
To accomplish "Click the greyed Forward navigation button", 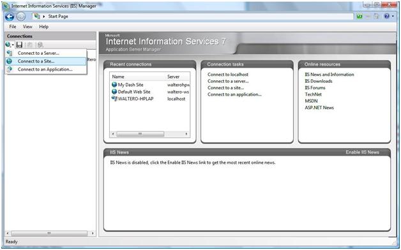I will click(x=21, y=17).
